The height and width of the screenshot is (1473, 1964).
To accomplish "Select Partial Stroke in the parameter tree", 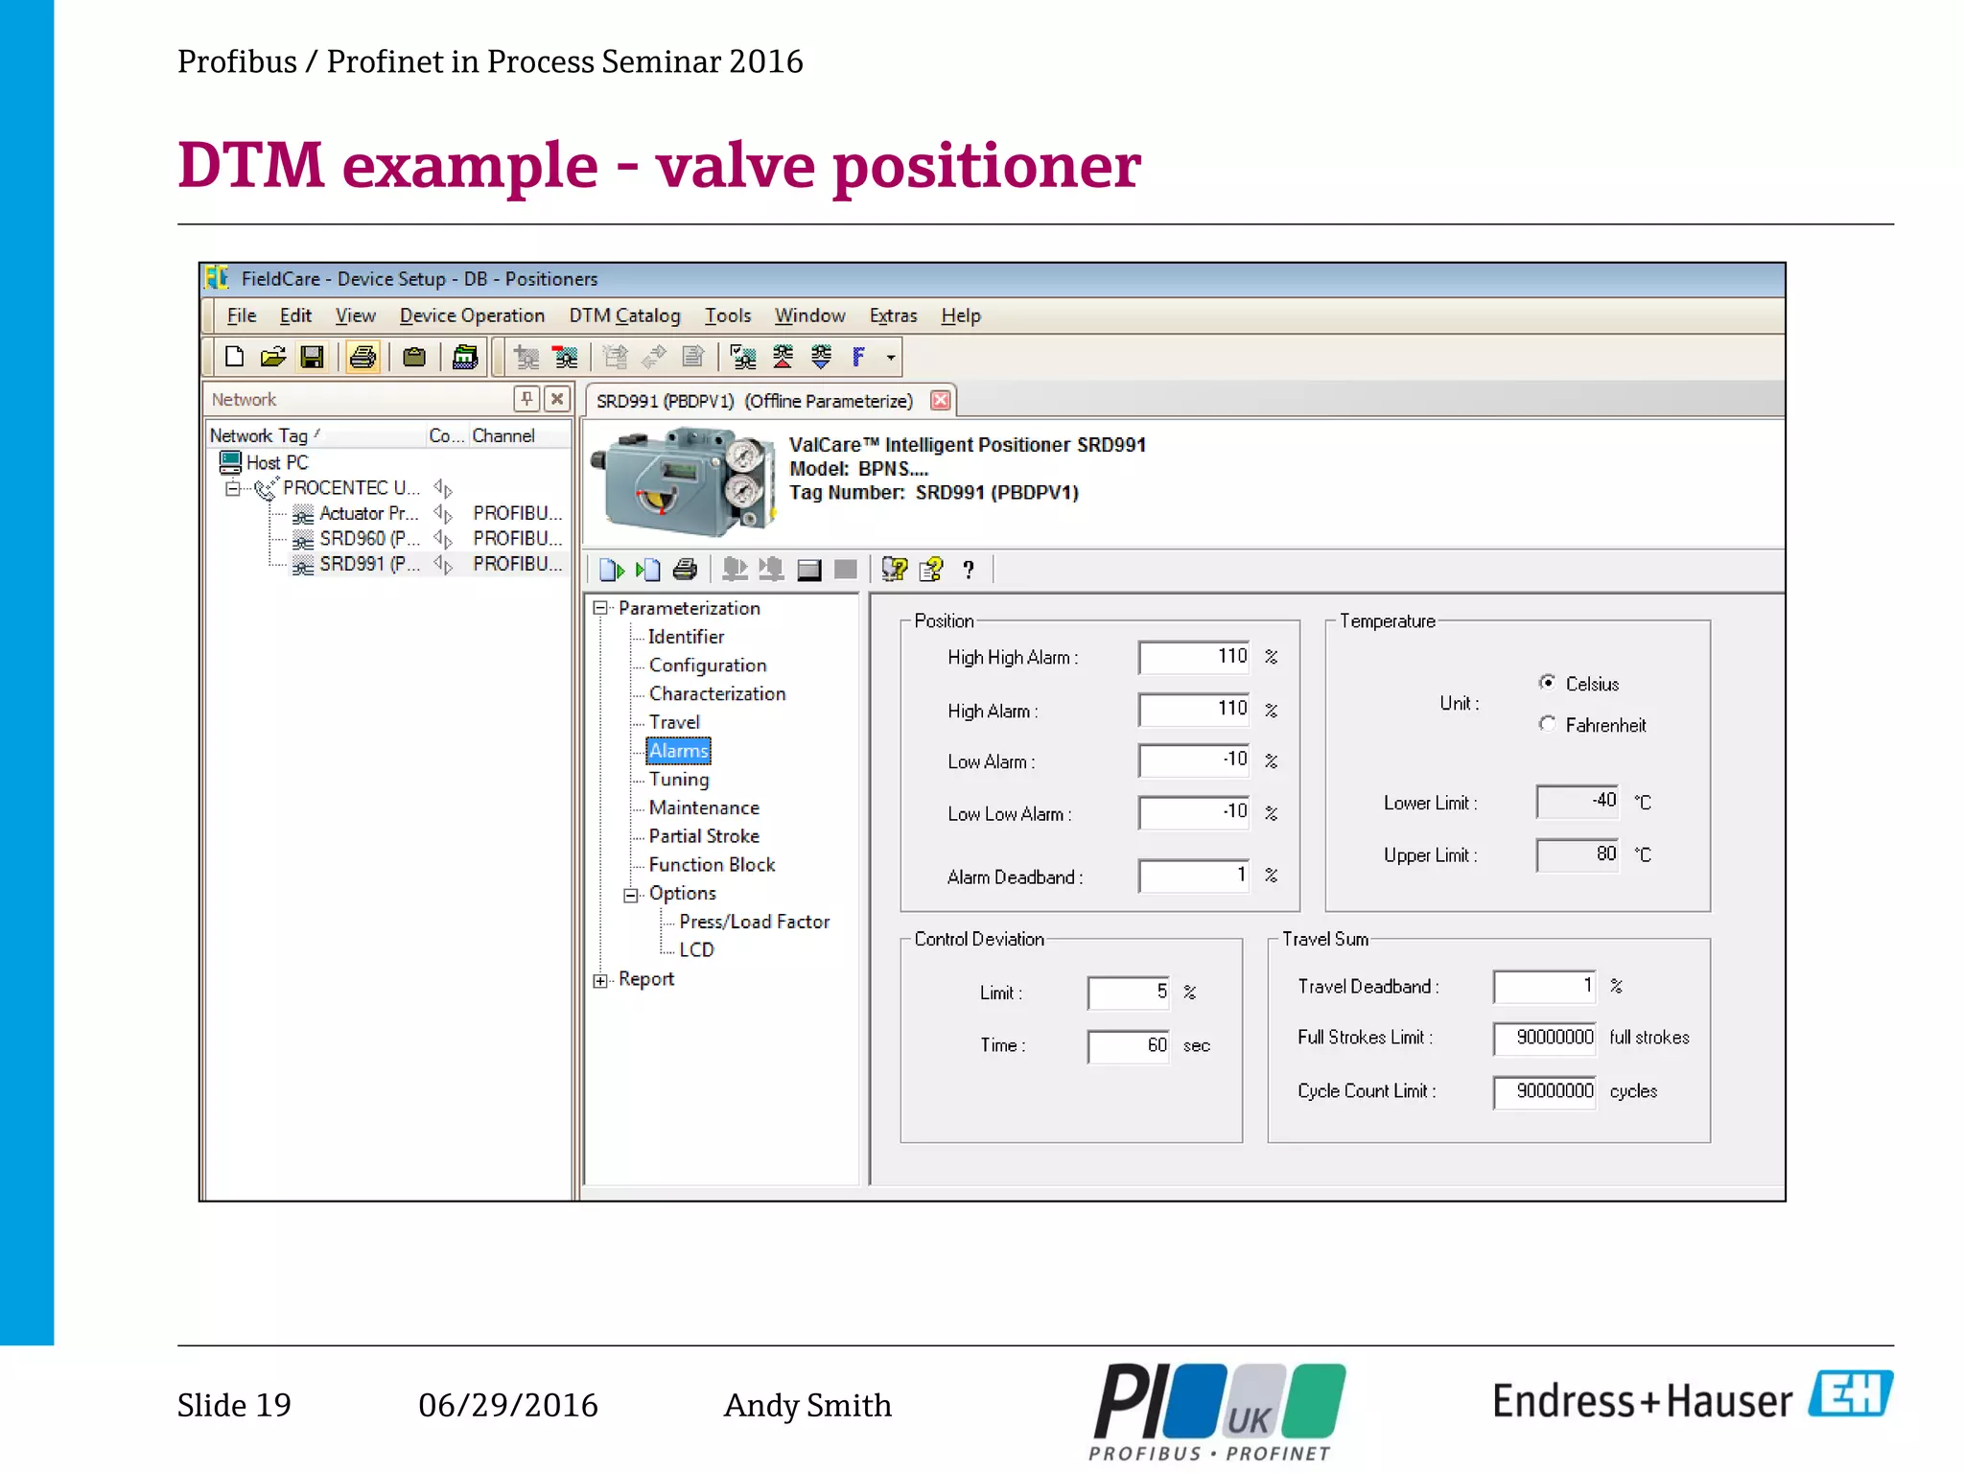I will coord(704,835).
